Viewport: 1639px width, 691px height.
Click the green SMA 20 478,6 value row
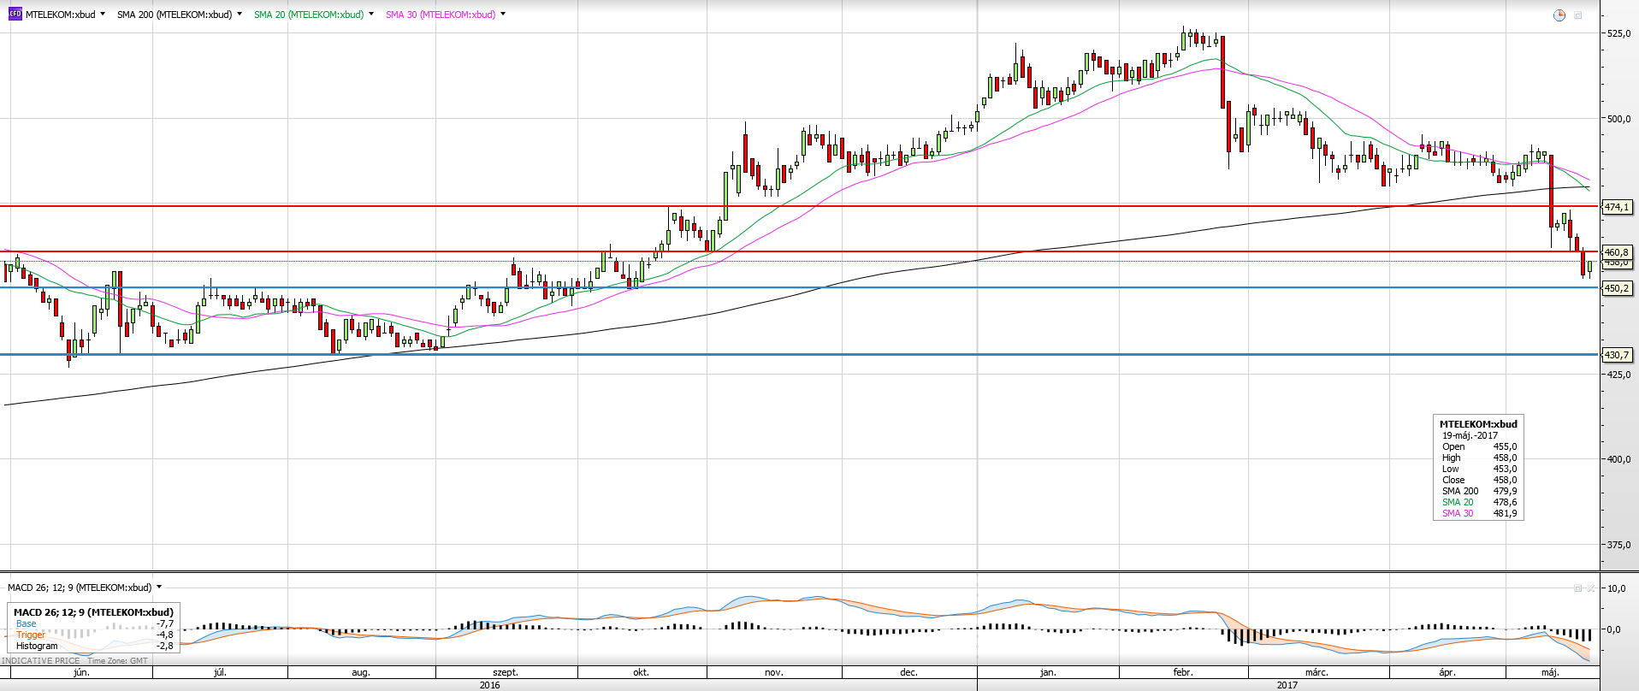coord(1479,502)
